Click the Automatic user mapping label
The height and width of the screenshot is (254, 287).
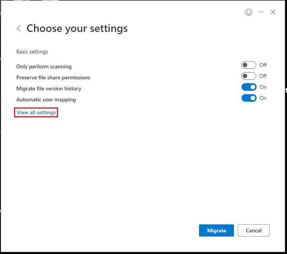46,100
